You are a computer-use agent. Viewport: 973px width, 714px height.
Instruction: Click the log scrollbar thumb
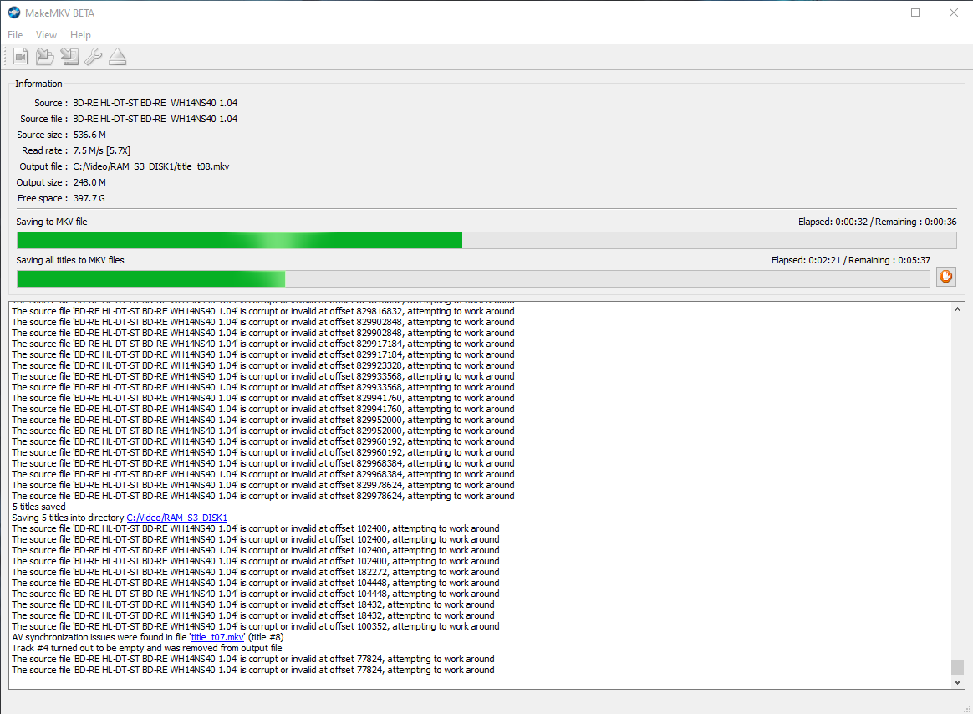click(957, 667)
